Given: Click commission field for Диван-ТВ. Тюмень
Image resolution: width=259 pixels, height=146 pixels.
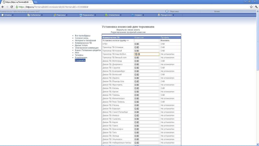Looking at the screenshot, I should coord(147,95).
